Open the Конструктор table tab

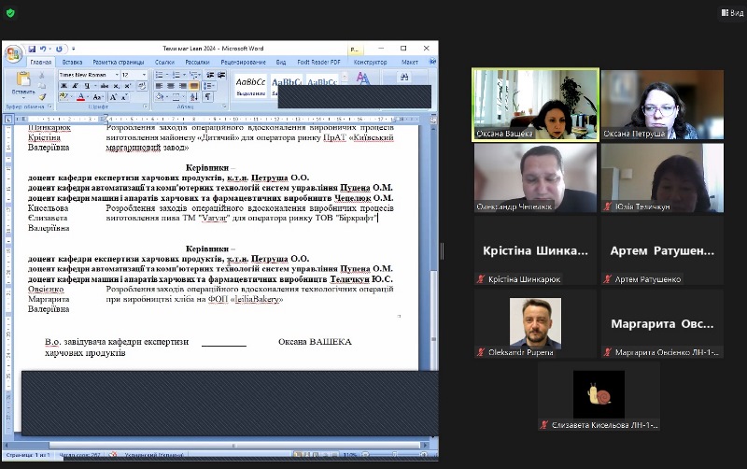pos(370,62)
